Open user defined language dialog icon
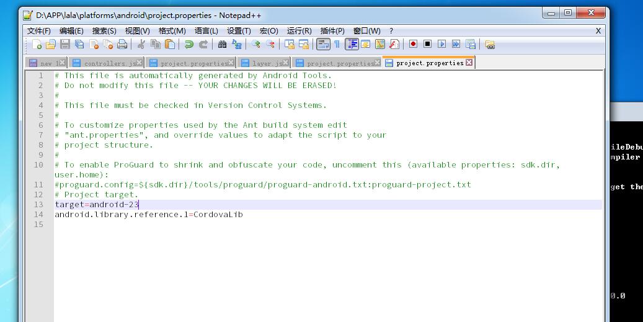 (x=365, y=44)
